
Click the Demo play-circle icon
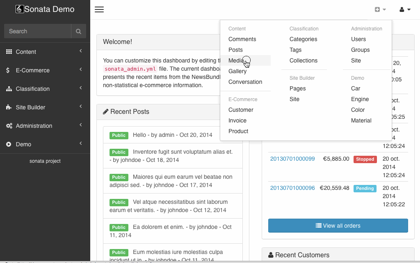pyautogui.click(x=9, y=144)
